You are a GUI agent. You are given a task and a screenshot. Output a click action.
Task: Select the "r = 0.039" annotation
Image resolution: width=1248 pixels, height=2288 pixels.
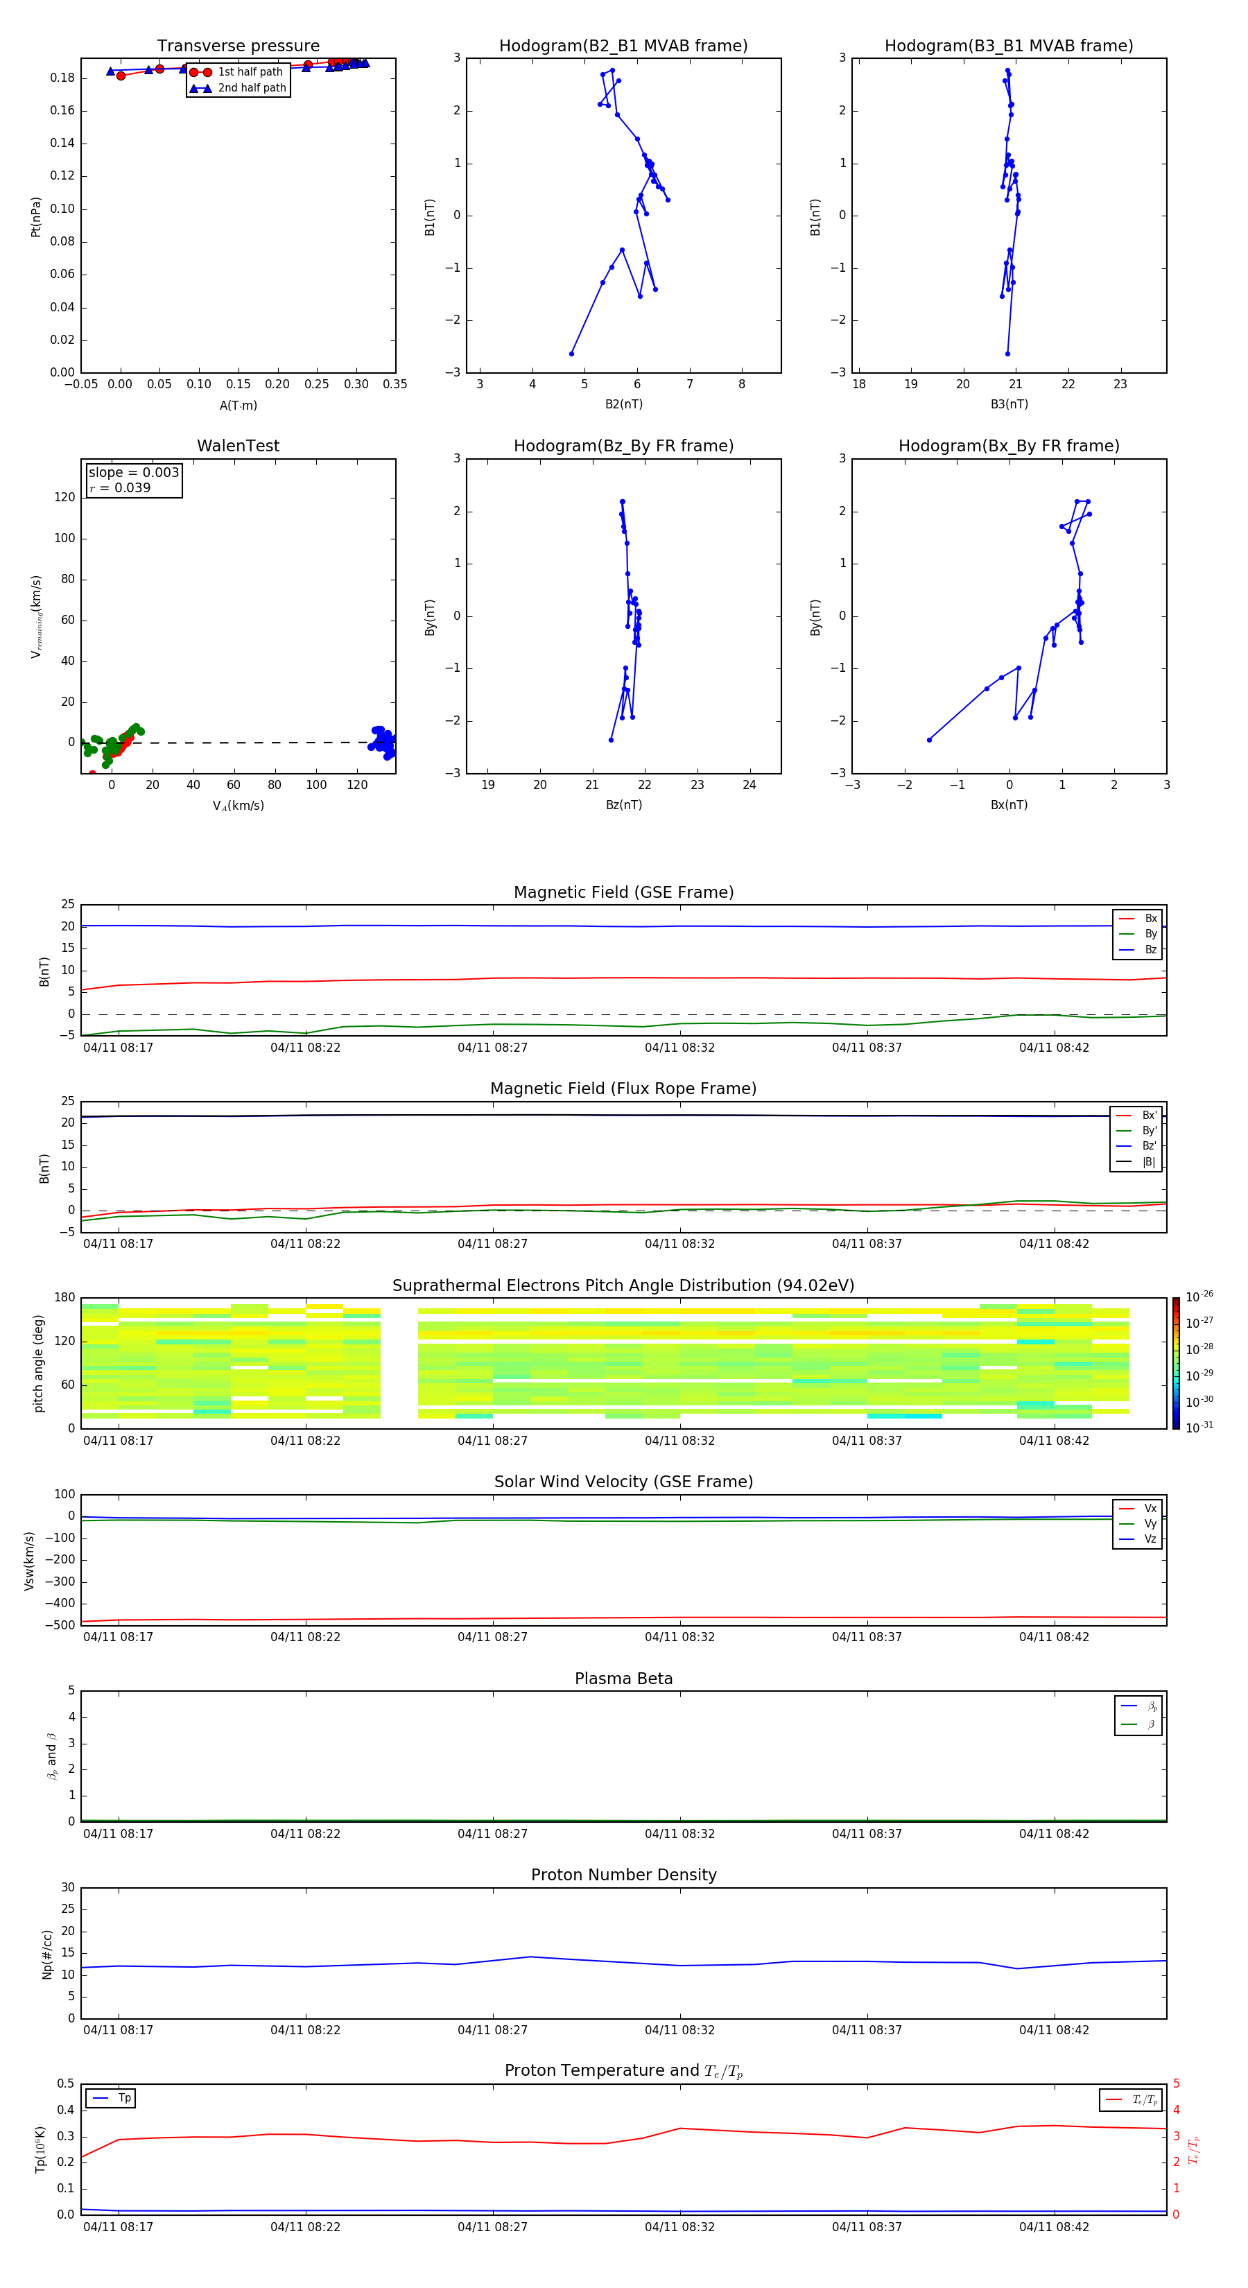point(120,489)
